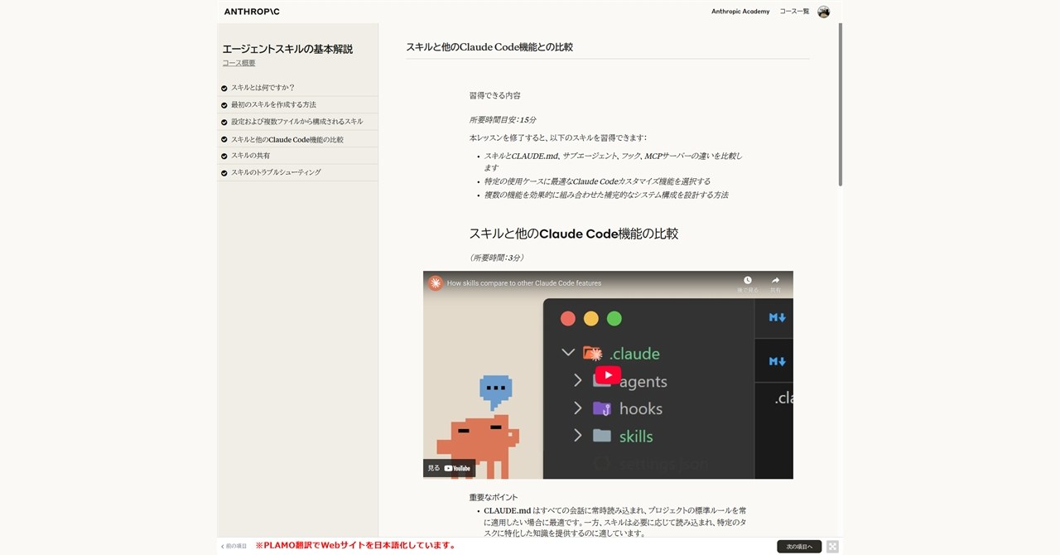This screenshot has height=555, width=1060.
Task: Click the completion checkmark next to スキルとは何ですか？
Action: click(224, 87)
